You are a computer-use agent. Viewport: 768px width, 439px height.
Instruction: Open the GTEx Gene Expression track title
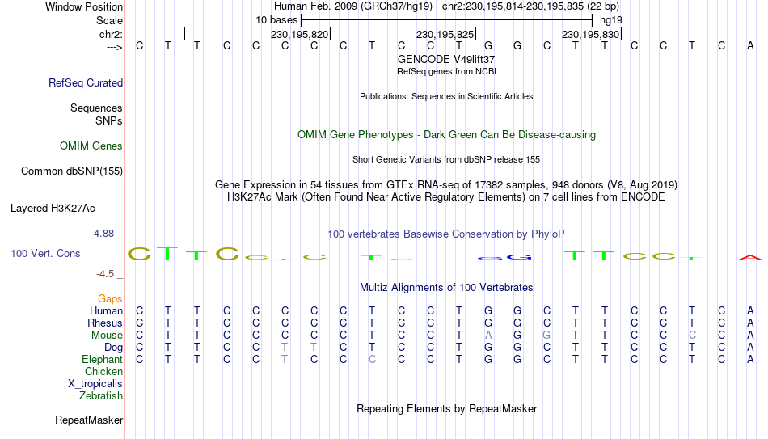click(446, 184)
